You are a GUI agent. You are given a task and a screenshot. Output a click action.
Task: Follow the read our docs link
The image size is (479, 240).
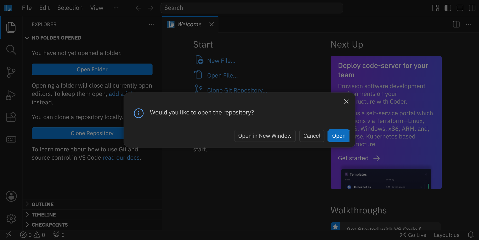[121, 158]
